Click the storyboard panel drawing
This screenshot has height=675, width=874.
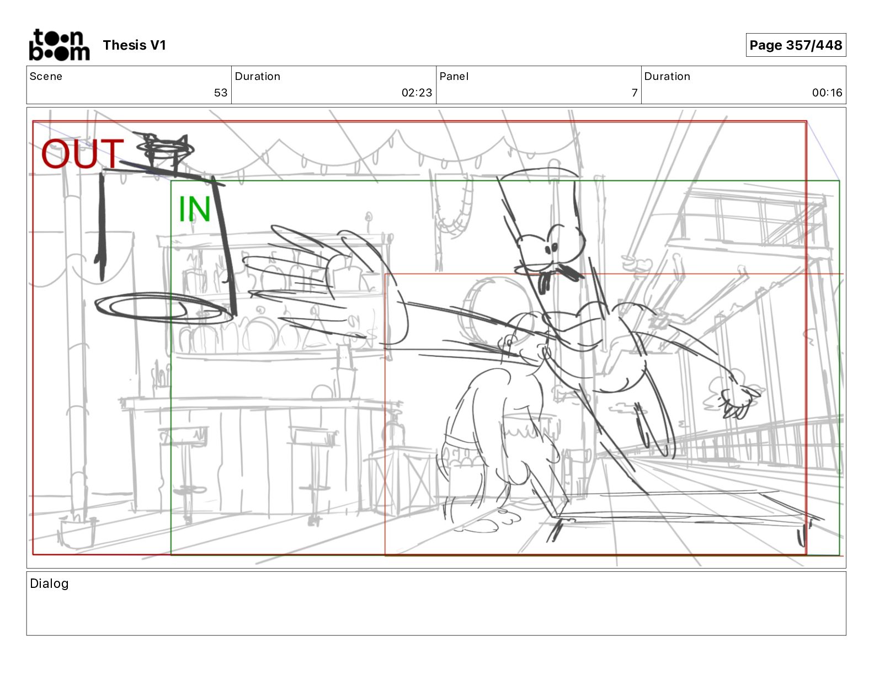click(x=436, y=337)
